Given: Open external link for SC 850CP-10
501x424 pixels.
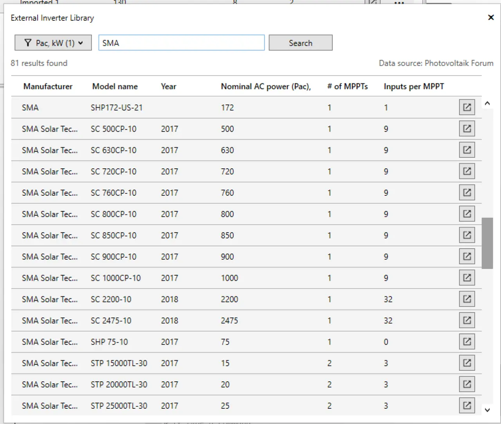Looking at the screenshot, I should pyautogui.click(x=467, y=235).
